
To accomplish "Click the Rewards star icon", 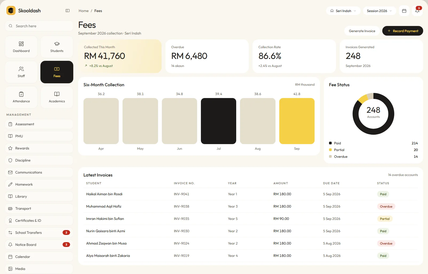I will (x=10, y=148).
